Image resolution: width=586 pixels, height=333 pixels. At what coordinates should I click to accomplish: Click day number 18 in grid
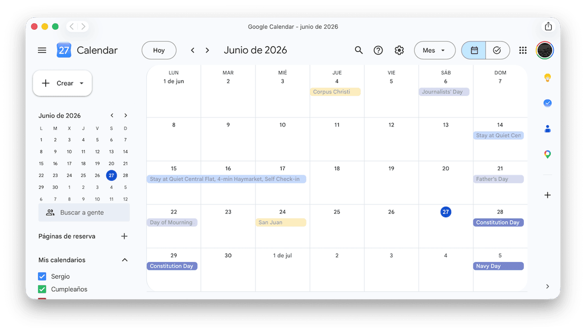pos(337,168)
